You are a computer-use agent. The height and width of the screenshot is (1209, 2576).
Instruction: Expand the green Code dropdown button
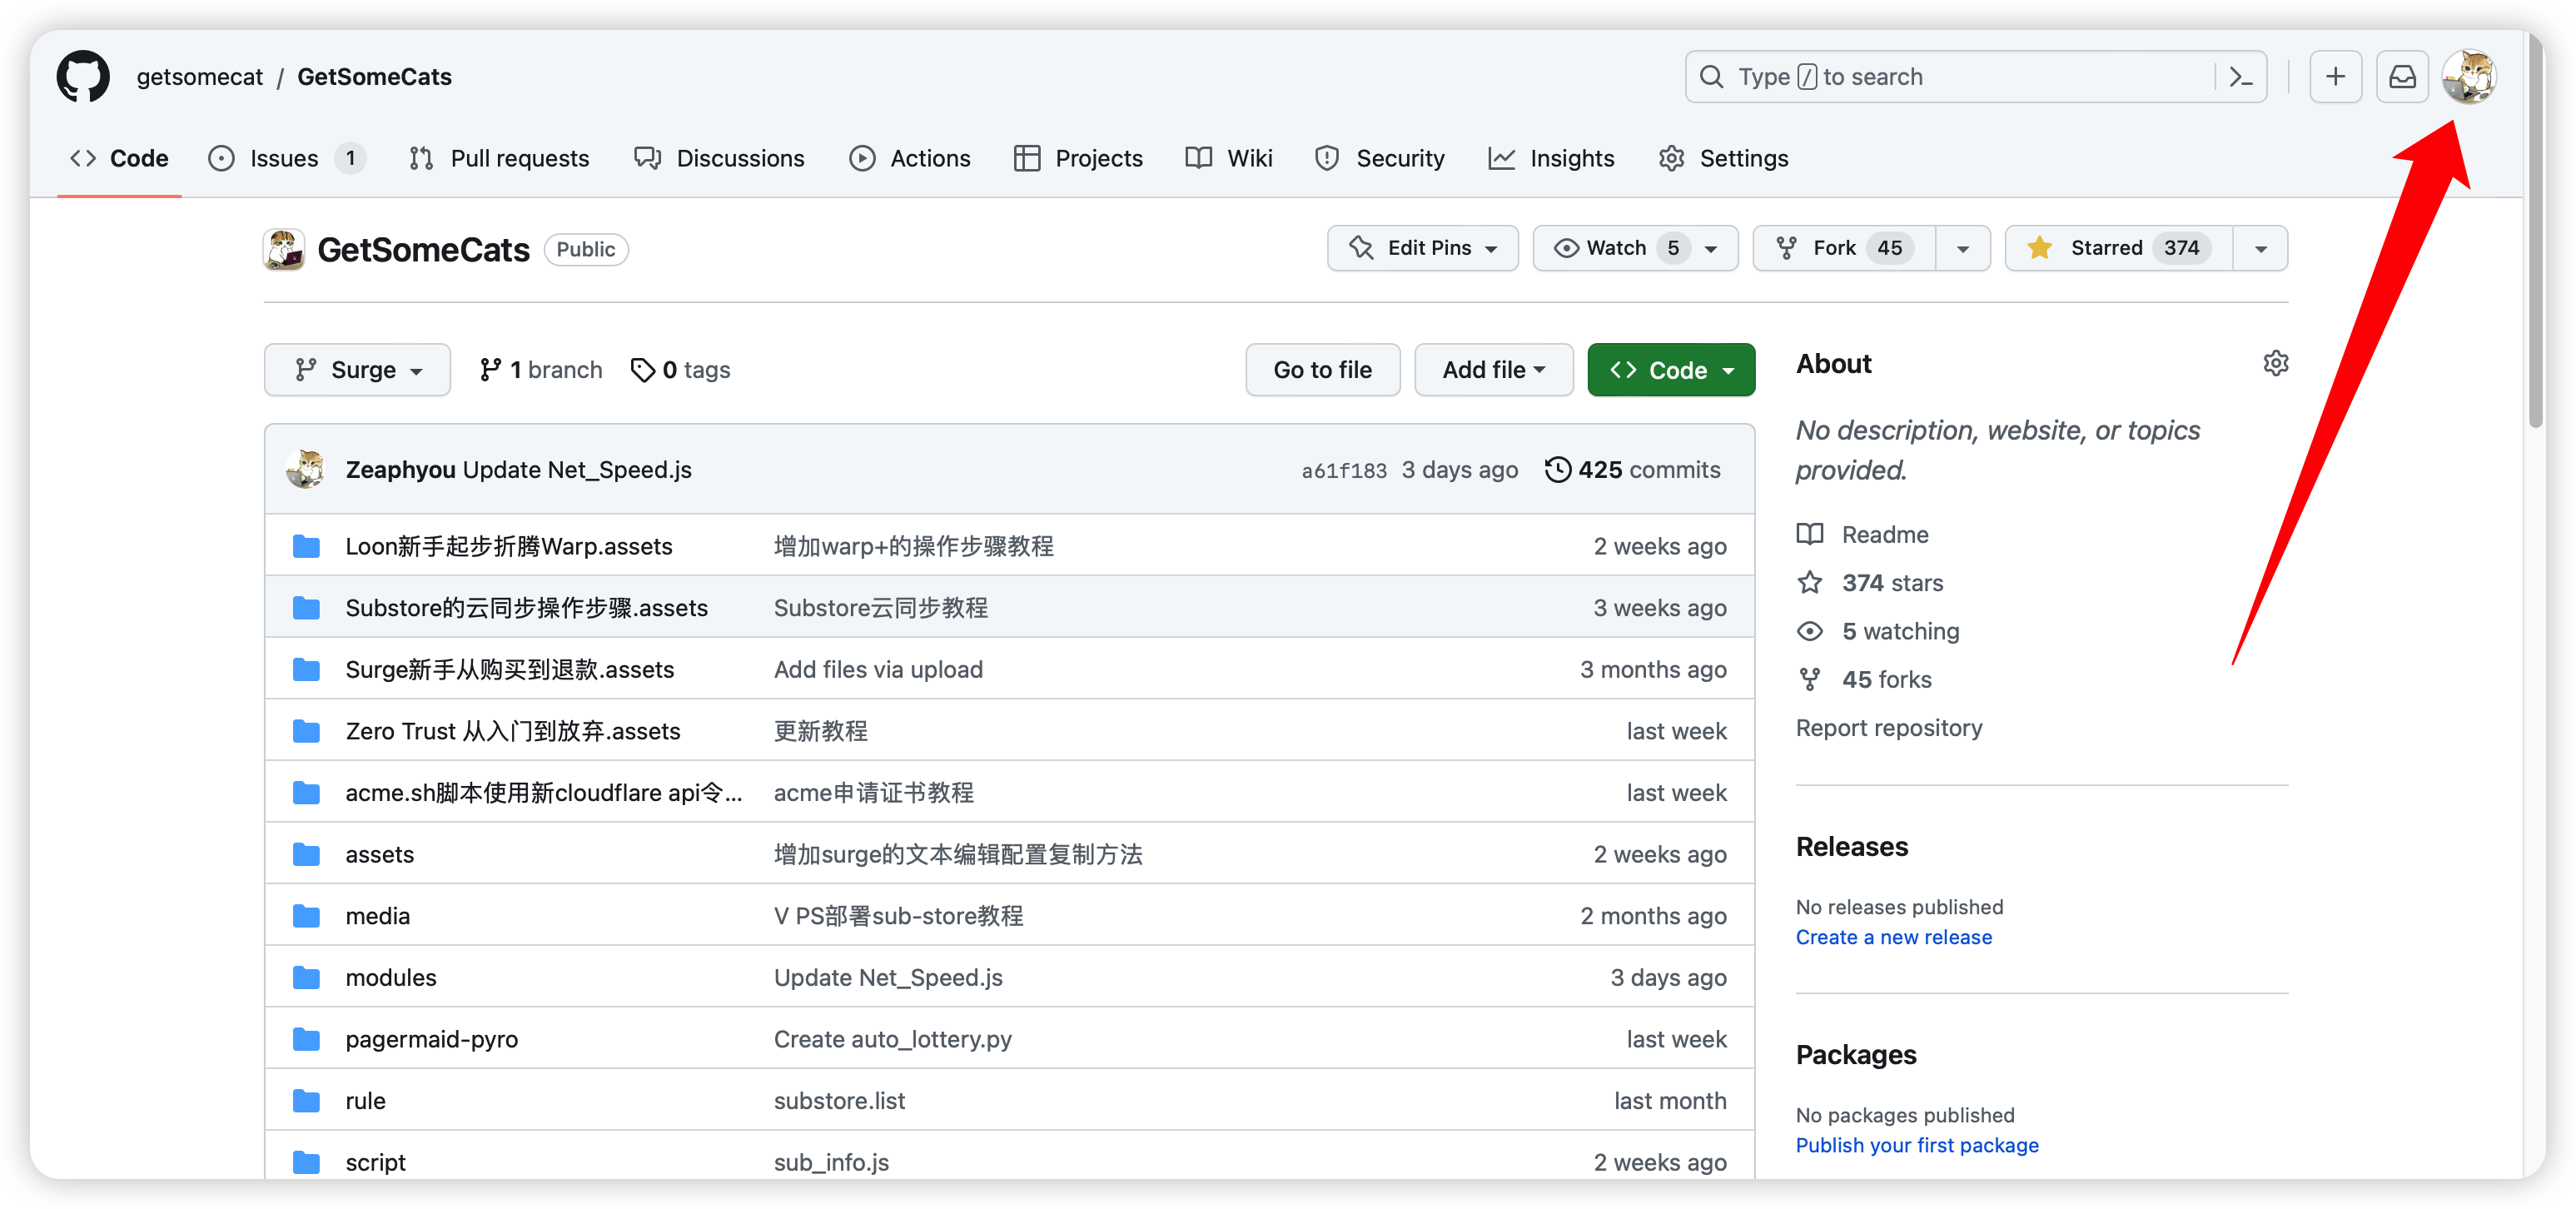click(x=1670, y=370)
